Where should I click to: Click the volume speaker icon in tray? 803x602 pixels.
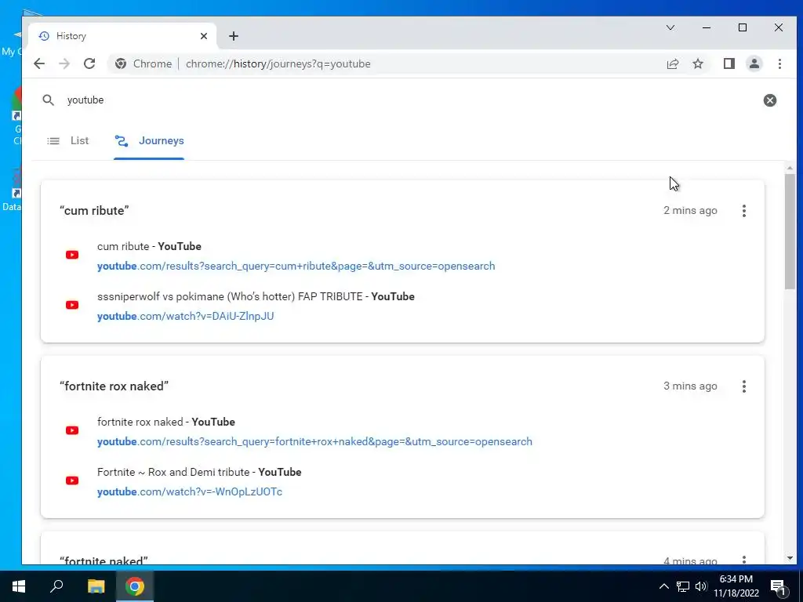701,586
